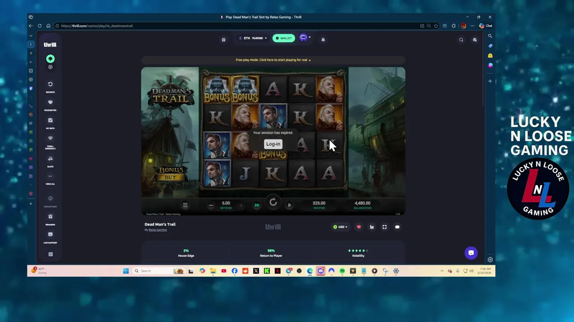Add a sidebar app with plus icon

coord(490,81)
